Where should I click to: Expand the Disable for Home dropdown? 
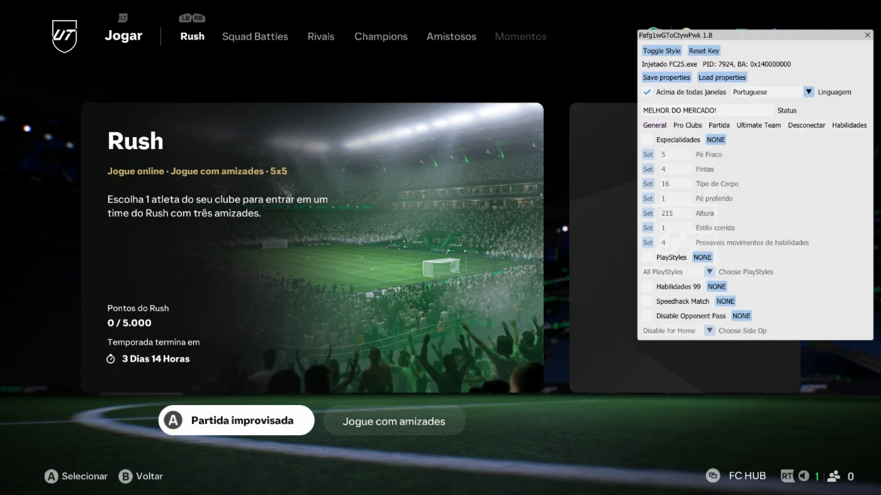click(709, 330)
